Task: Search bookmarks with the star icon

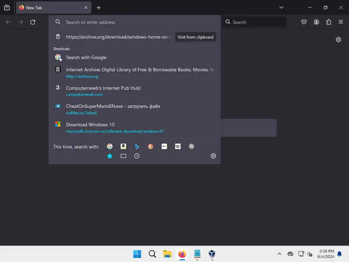Action: [110, 156]
